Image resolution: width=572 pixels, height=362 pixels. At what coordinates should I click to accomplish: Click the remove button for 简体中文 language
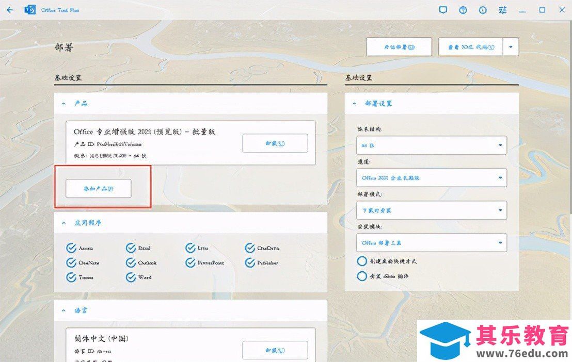coord(275,350)
